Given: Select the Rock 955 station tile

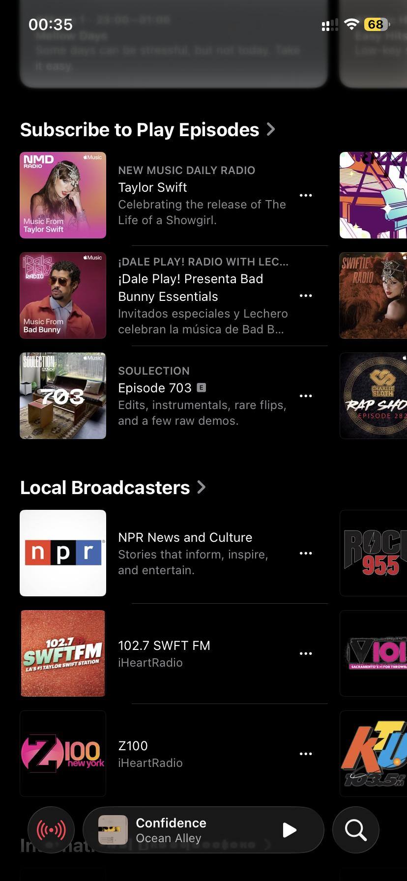Looking at the screenshot, I should coord(374,553).
